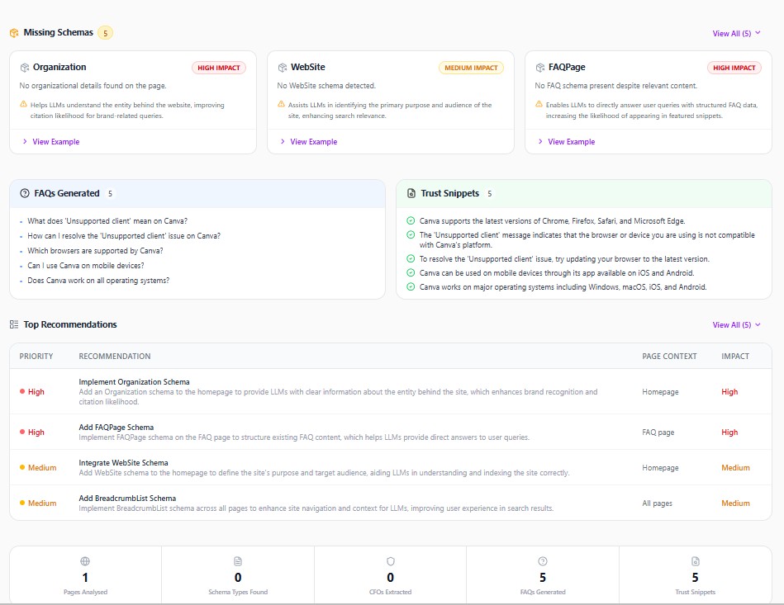
Task: Click the FAQs Generated count badge
Action: pyautogui.click(x=110, y=193)
